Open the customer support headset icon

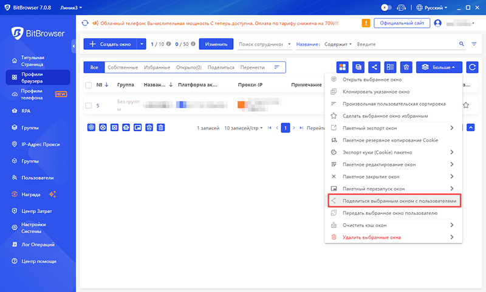pos(402,8)
